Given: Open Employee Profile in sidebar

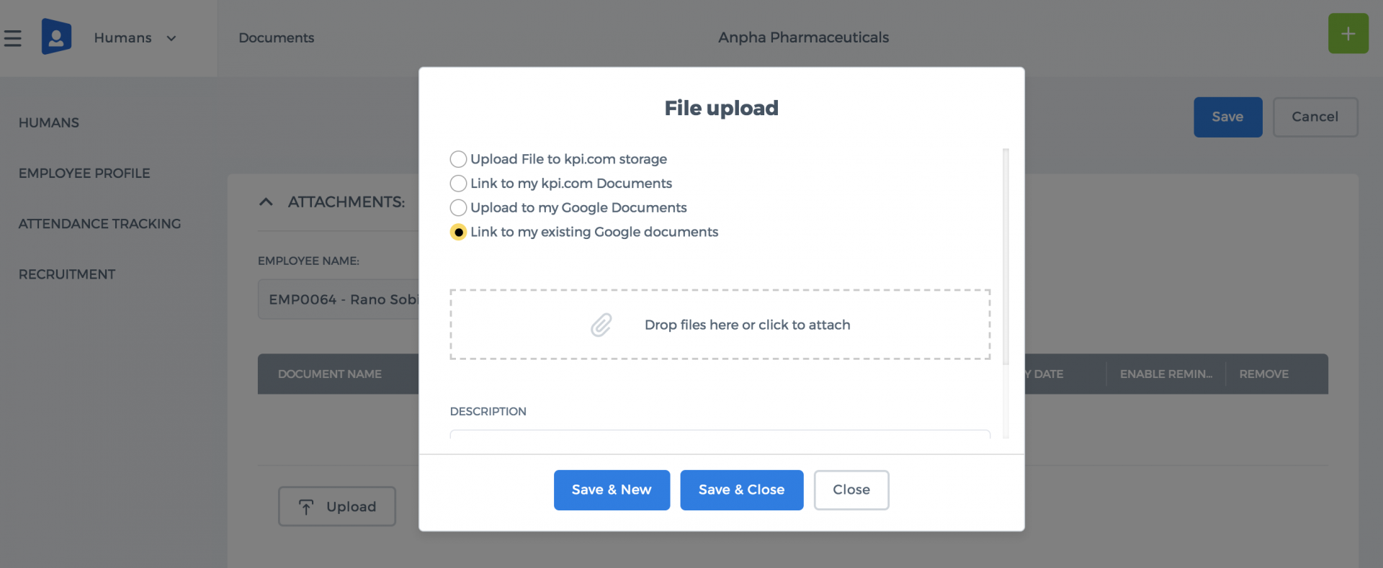Looking at the screenshot, I should pyautogui.click(x=84, y=173).
